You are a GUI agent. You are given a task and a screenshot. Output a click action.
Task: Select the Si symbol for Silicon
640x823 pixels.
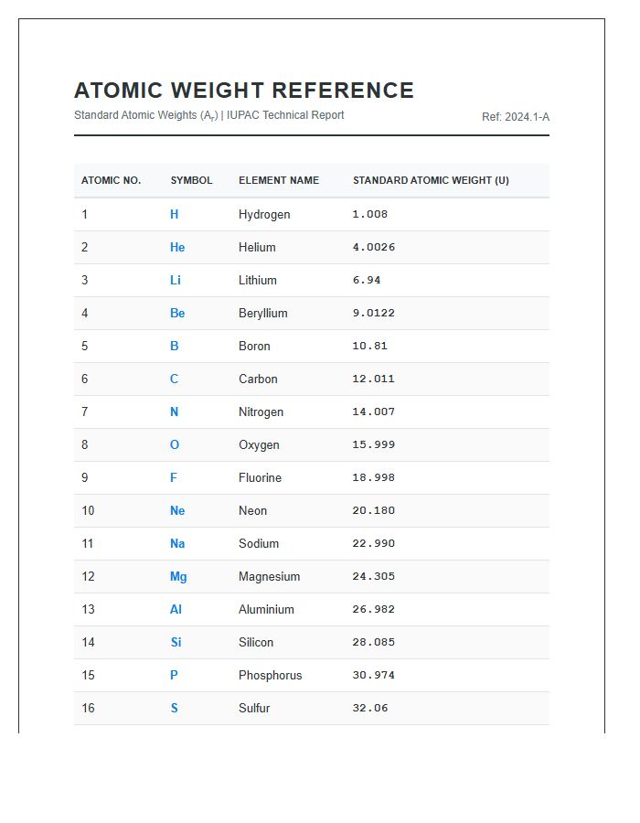176,642
